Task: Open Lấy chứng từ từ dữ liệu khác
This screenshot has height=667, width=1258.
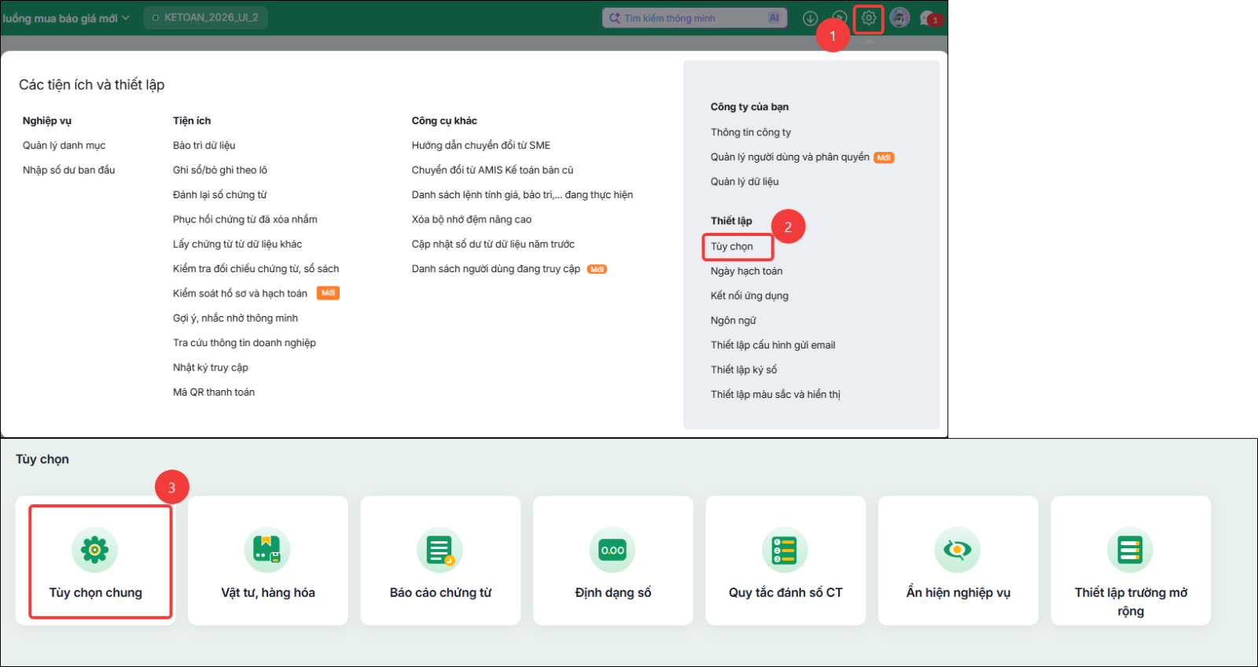Action: (237, 244)
